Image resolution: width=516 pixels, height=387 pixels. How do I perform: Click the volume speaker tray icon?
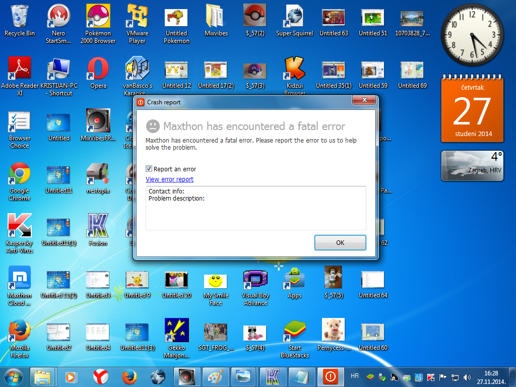click(x=467, y=377)
